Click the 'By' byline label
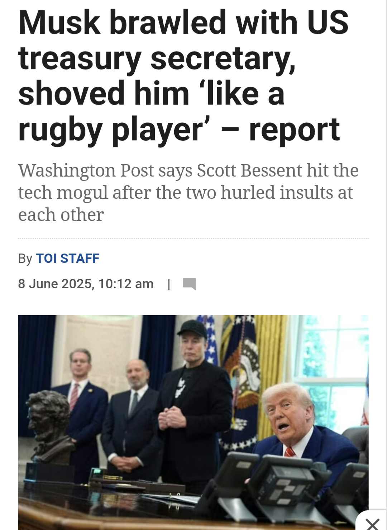 (25, 258)
